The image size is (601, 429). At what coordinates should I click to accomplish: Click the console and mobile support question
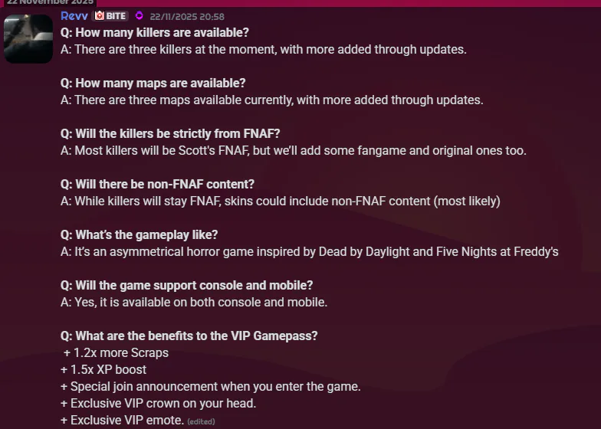(x=187, y=285)
